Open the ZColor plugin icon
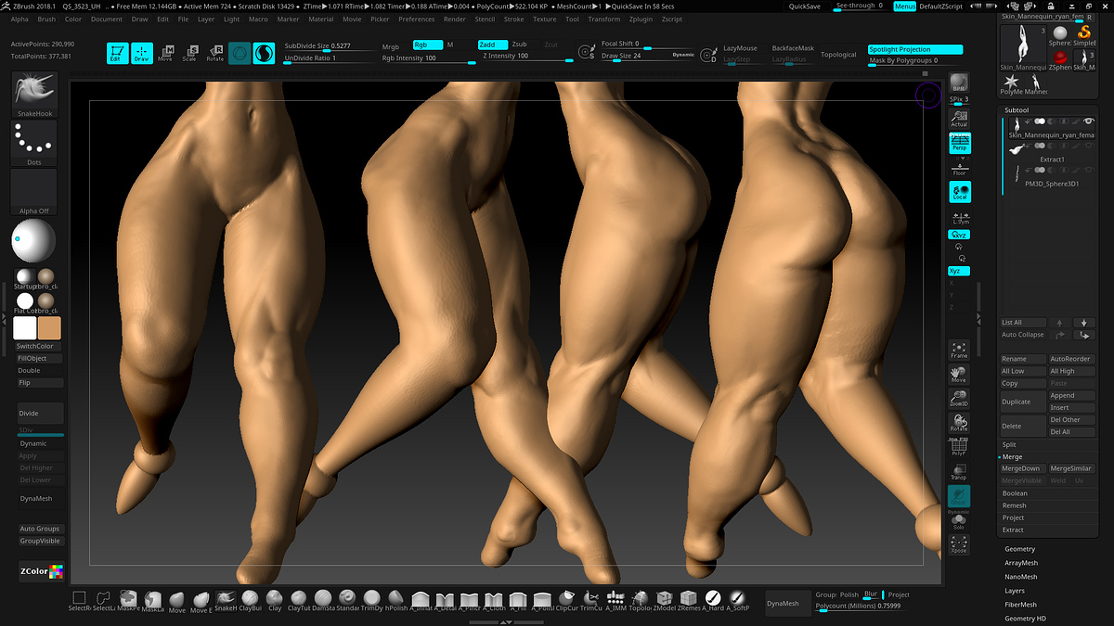 pyautogui.click(x=42, y=571)
